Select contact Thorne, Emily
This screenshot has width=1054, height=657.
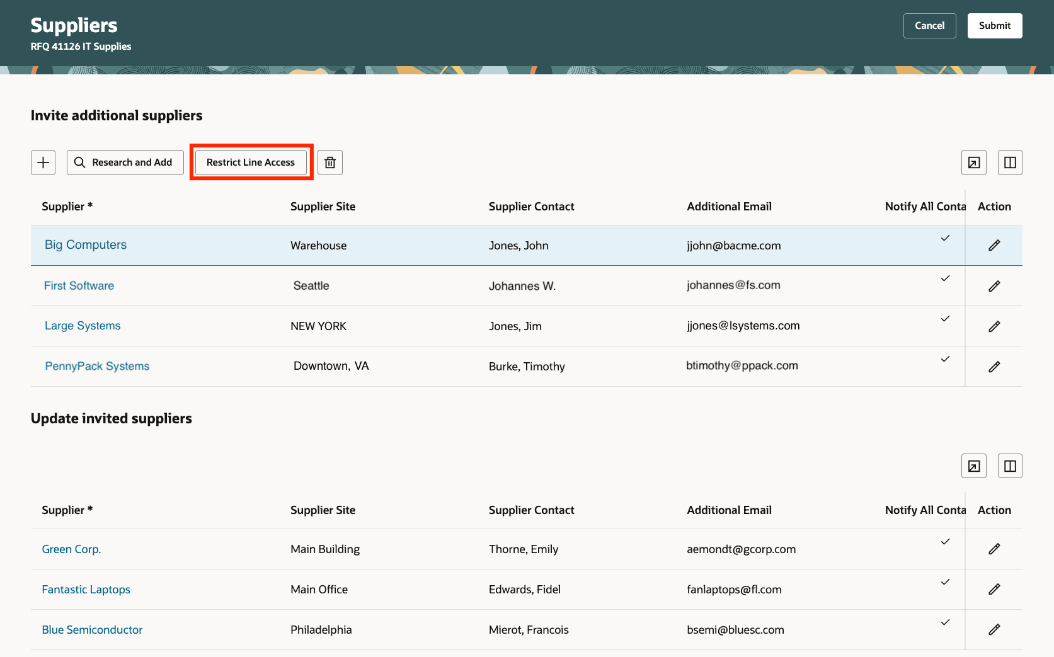click(x=524, y=549)
